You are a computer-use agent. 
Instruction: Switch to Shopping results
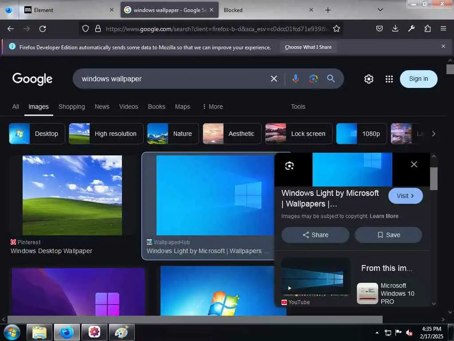click(72, 107)
